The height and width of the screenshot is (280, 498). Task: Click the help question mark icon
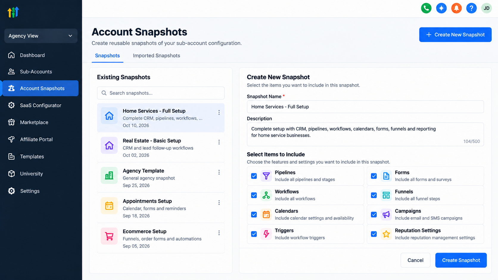point(471,8)
